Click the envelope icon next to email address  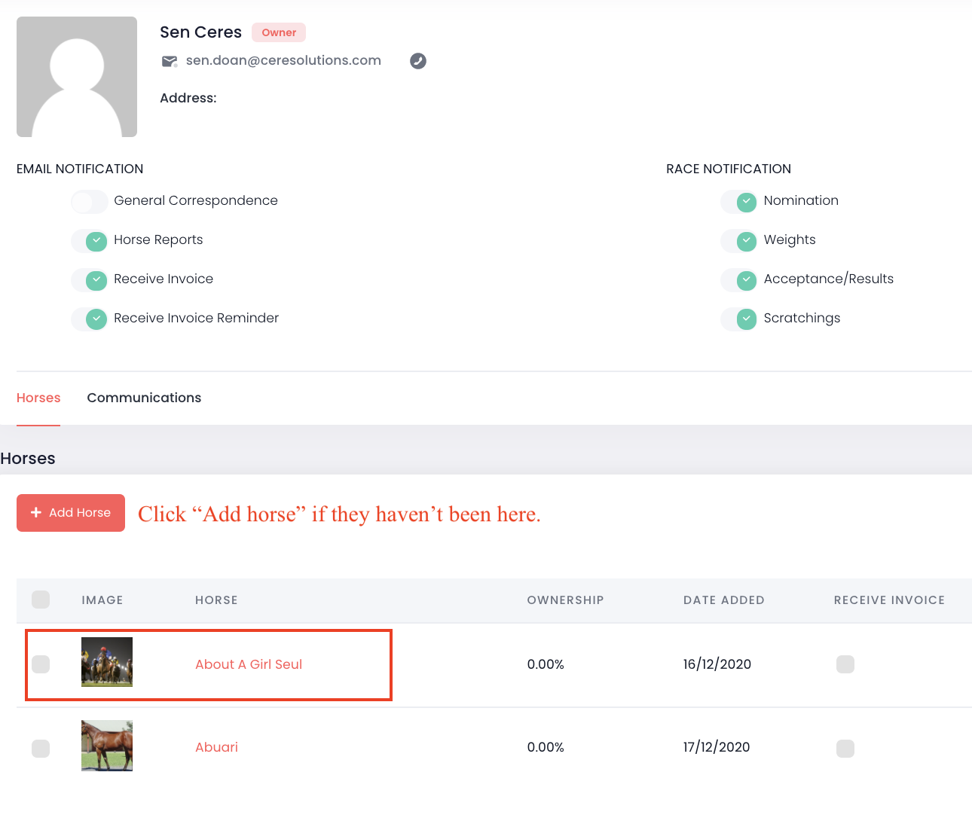click(x=170, y=61)
